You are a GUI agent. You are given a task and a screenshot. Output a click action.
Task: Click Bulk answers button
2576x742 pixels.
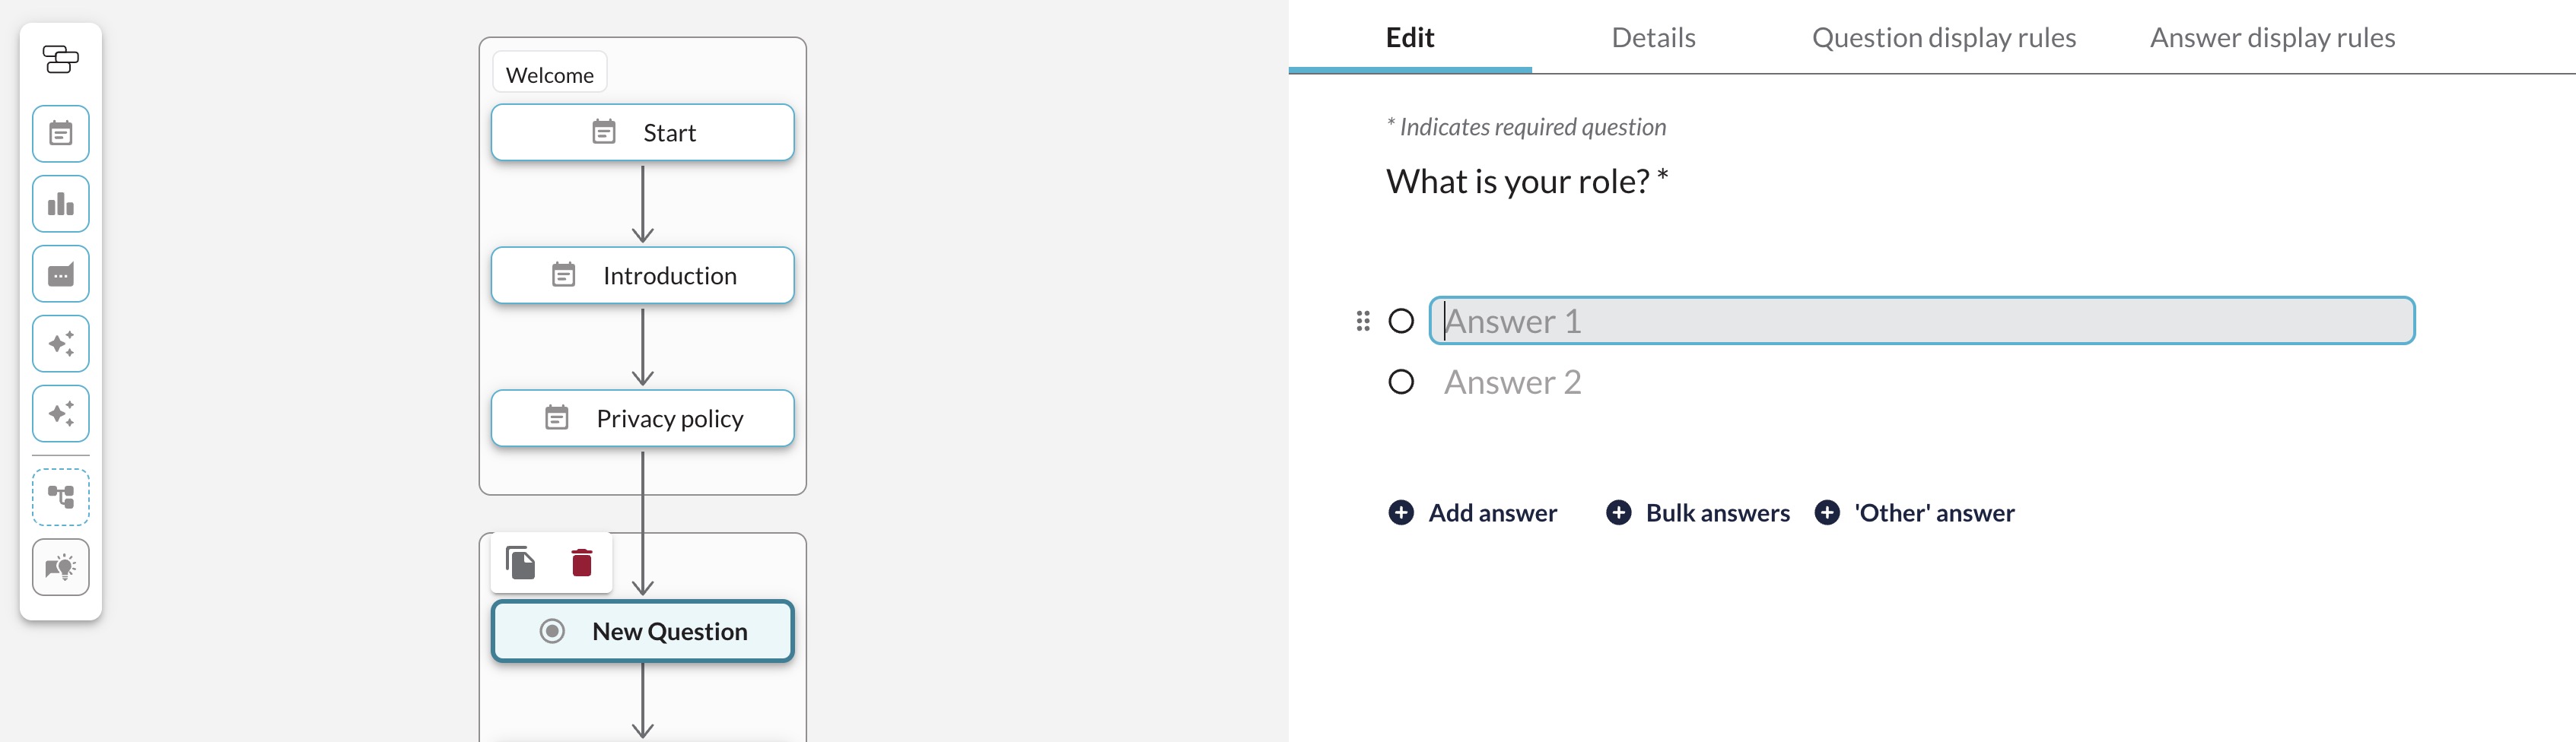1697,512
